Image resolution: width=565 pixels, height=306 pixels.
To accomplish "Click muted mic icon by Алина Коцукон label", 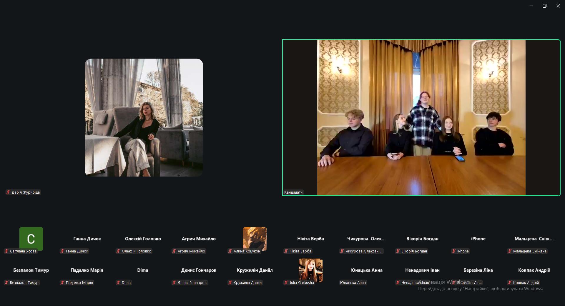I will [x=230, y=251].
